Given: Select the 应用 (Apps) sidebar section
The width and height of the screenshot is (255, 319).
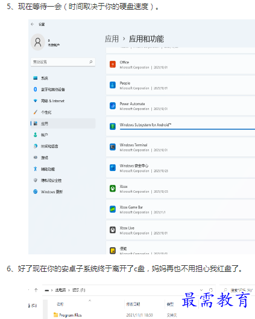Looking at the screenshot, I should point(63,123).
